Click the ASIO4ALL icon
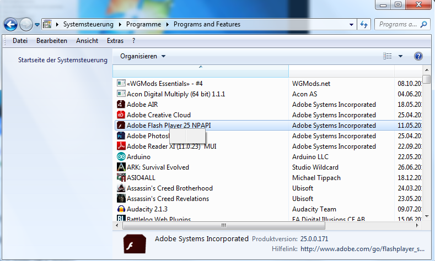Viewport: 435px width, 261px height. [121, 177]
